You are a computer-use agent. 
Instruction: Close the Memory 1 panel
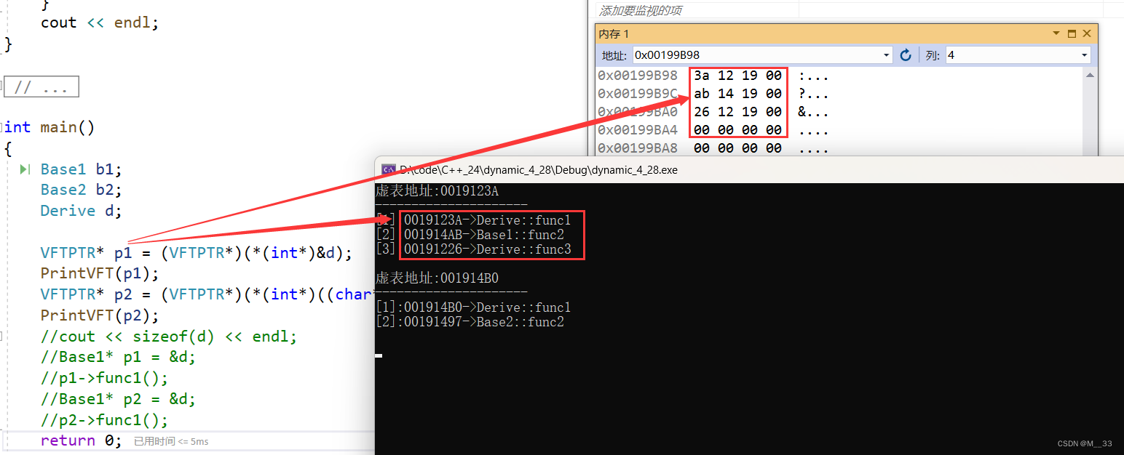pyautogui.click(x=1086, y=33)
